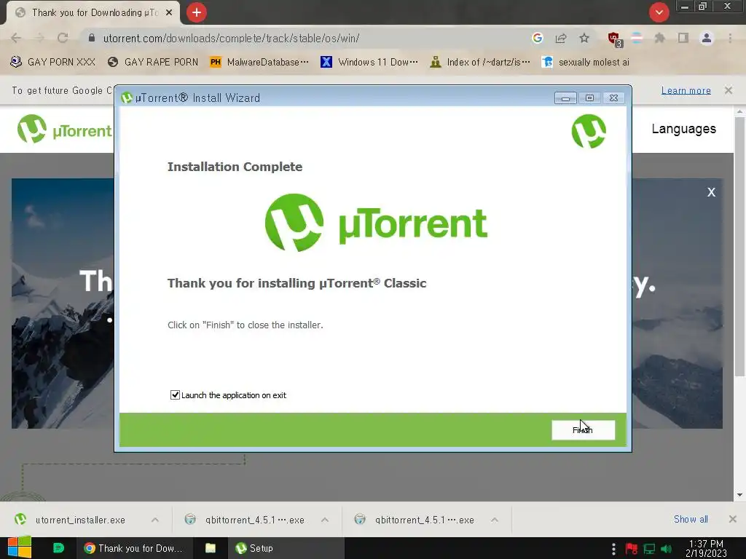Switch to the Chrome taskbar button
This screenshot has height=559, width=746.
[x=135, y=548]
